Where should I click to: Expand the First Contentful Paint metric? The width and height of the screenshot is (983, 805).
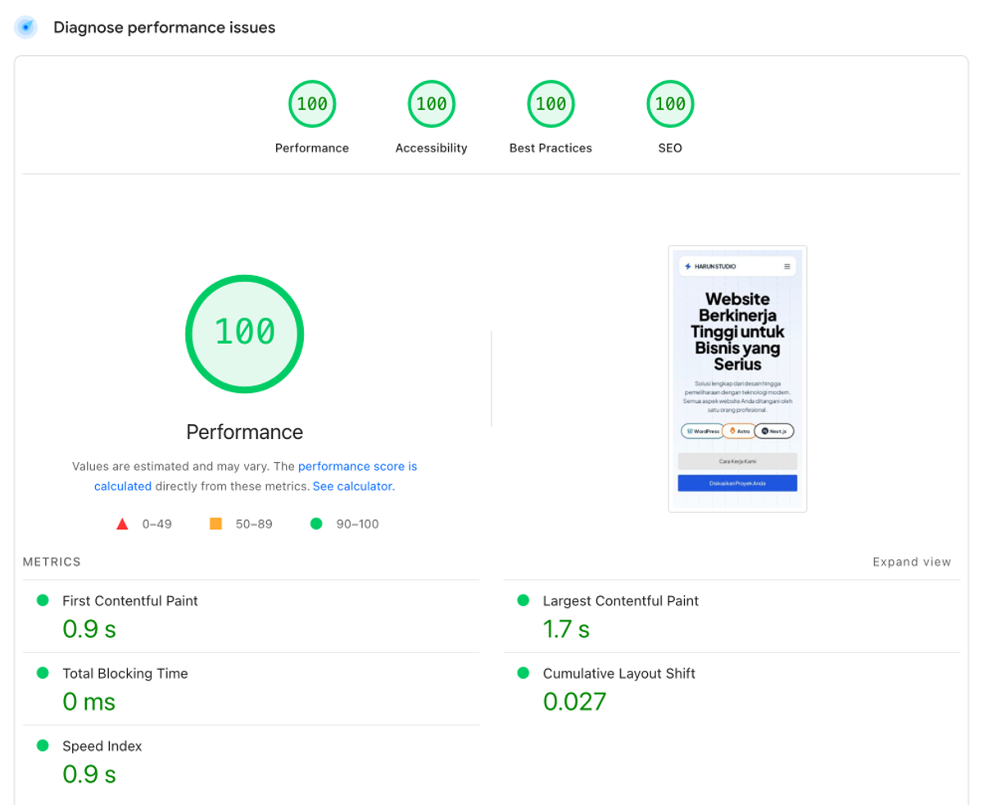click(130, 601)
